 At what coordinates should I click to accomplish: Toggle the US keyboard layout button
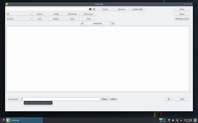113,23
